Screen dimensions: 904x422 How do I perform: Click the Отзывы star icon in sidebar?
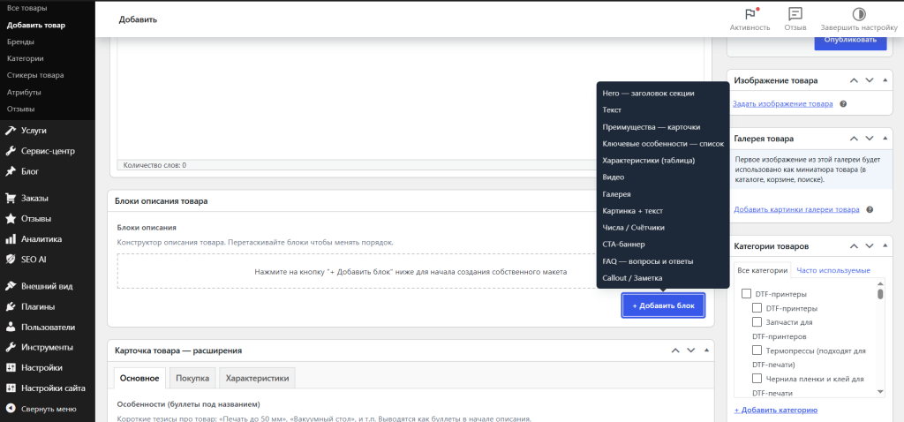[x=11, y=218]
